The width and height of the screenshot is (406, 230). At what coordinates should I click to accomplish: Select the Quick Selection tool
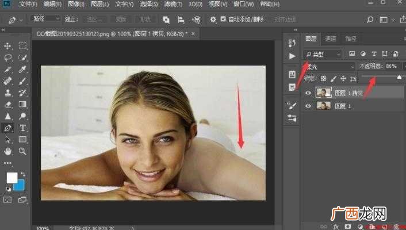click(22, 57)
